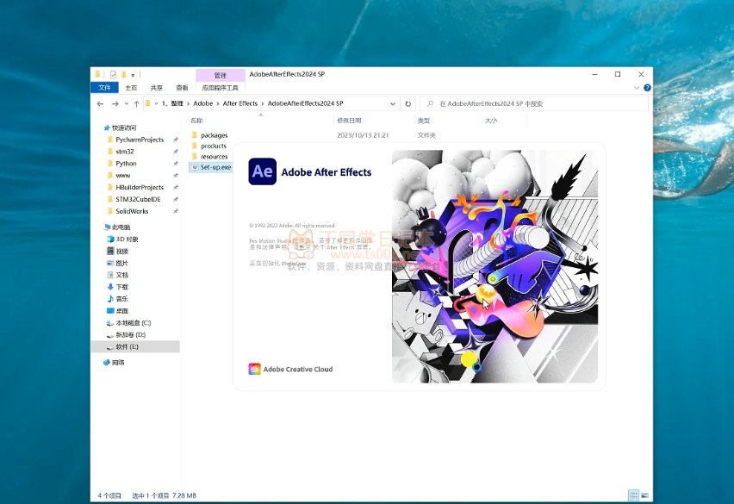Refresh the current folder view
The image size is (734, 504).
click(408, 103)
